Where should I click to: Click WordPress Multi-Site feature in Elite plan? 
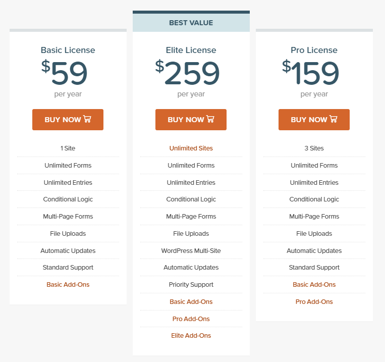[x=191, y=250]
